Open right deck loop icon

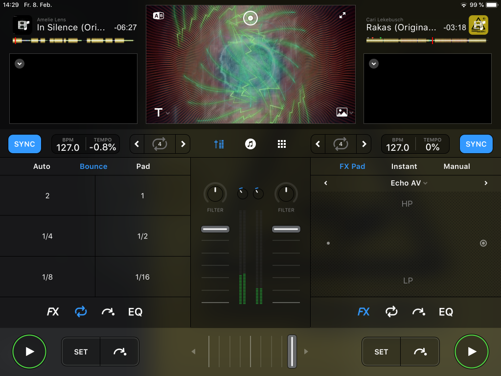coord(391,312)
